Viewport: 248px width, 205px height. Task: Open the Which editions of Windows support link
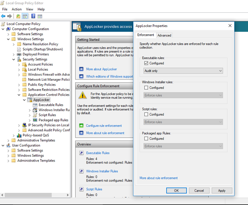(x=109, y=76)
